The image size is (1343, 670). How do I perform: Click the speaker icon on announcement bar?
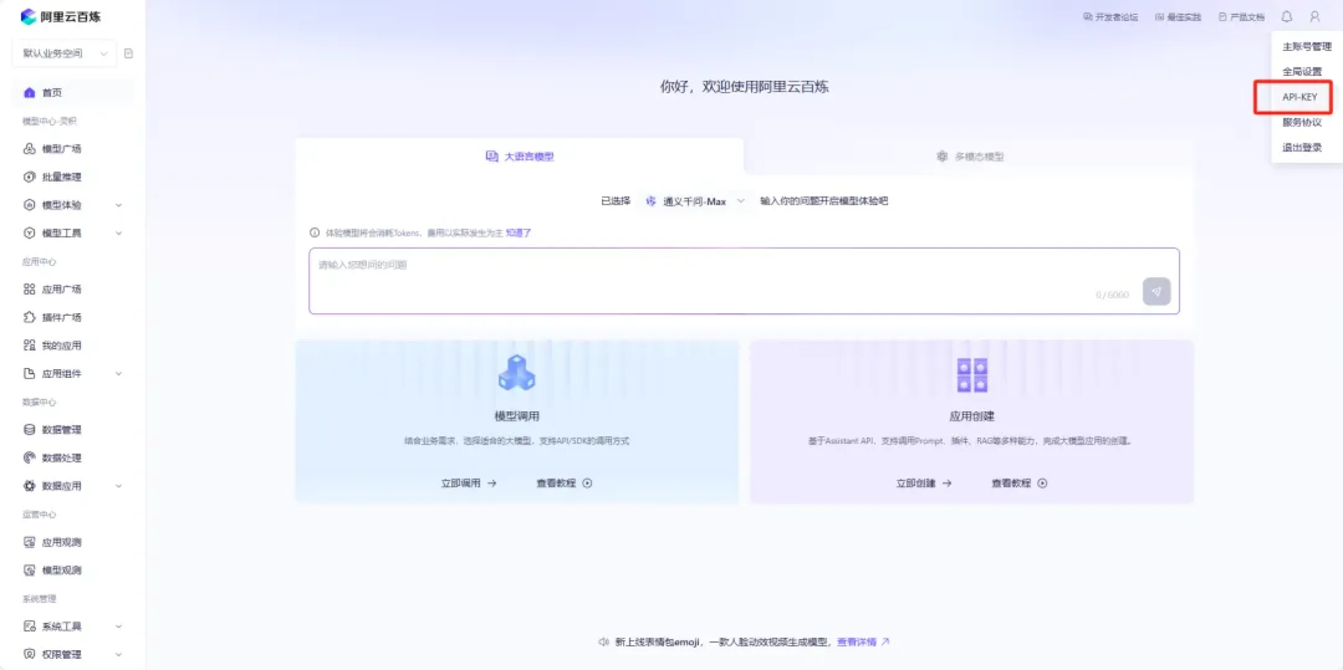604,642
